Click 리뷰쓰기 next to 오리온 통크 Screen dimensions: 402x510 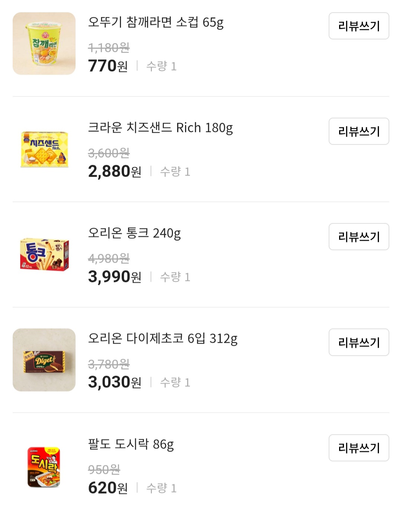point(358,237)
